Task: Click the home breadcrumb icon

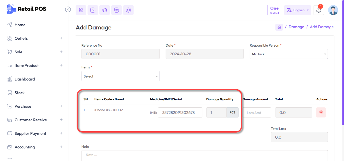Action: point(279,27)
